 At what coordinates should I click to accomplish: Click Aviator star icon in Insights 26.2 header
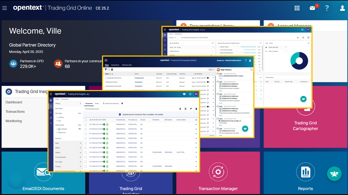184,94
